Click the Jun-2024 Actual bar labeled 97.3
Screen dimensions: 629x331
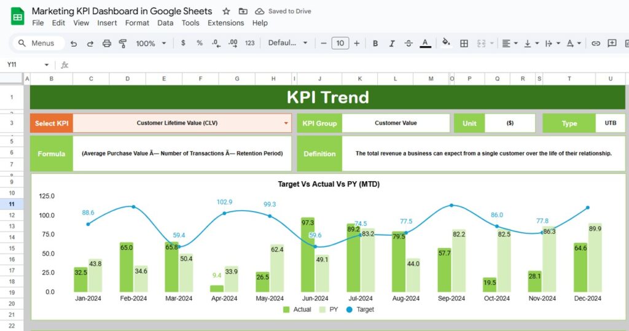(x=308, y=255)
